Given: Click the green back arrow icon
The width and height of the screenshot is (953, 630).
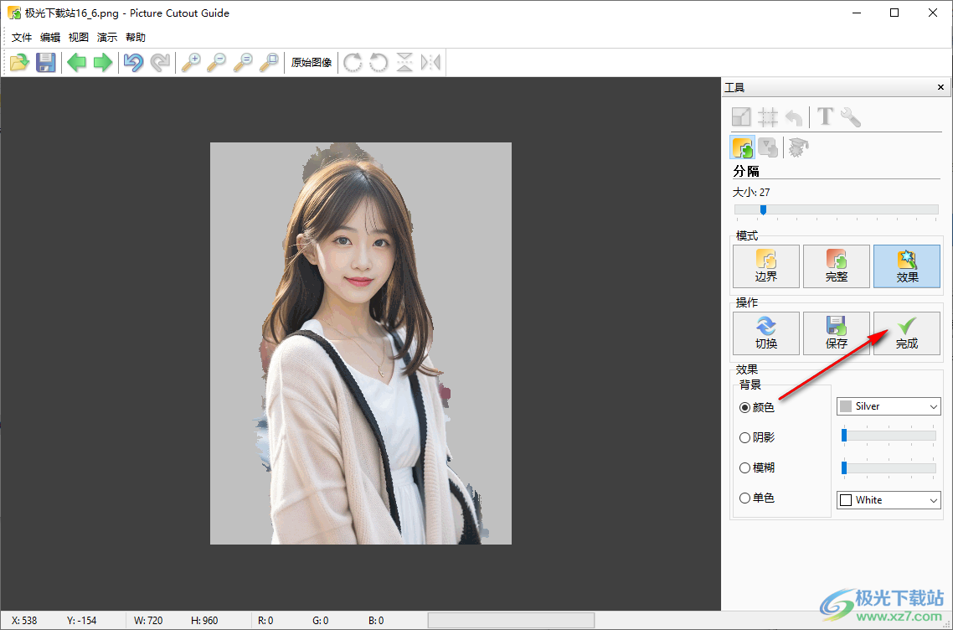Looking at the screenshot, I should coord(75,62).
